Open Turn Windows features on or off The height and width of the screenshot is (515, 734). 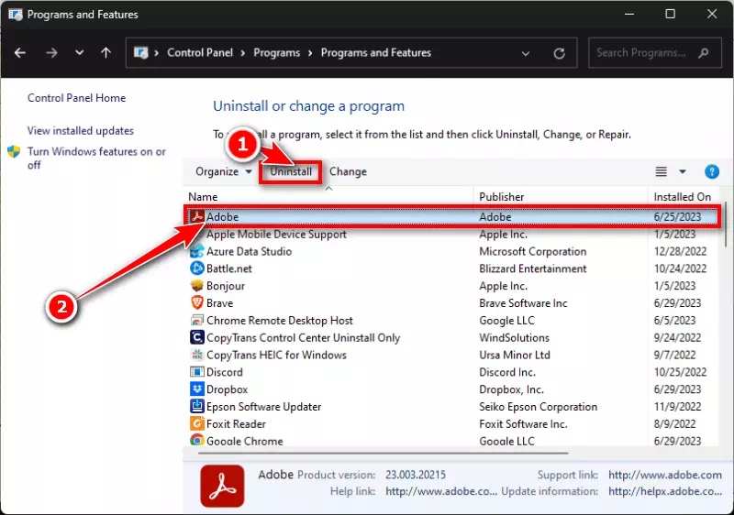coord(96,158)
